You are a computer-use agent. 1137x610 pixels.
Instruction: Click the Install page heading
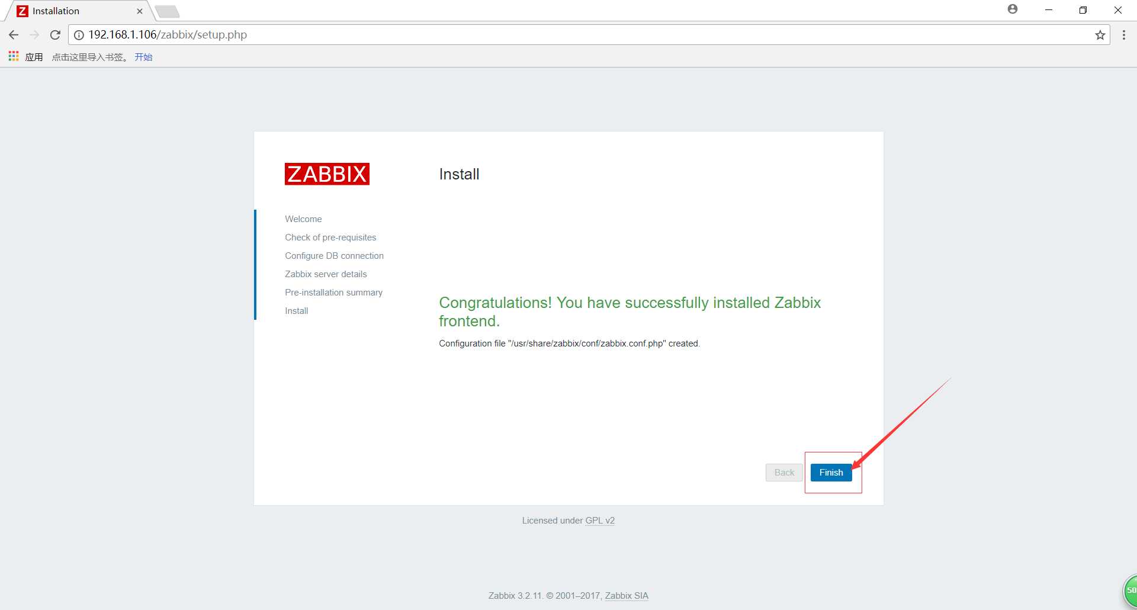click(x=459, y=174)
